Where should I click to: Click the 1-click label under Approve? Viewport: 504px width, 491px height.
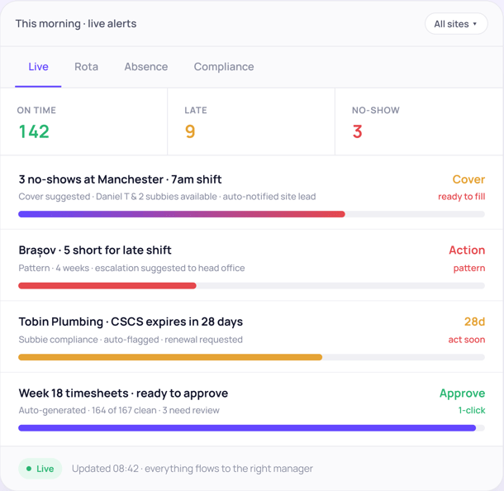(x=472, y=410)
